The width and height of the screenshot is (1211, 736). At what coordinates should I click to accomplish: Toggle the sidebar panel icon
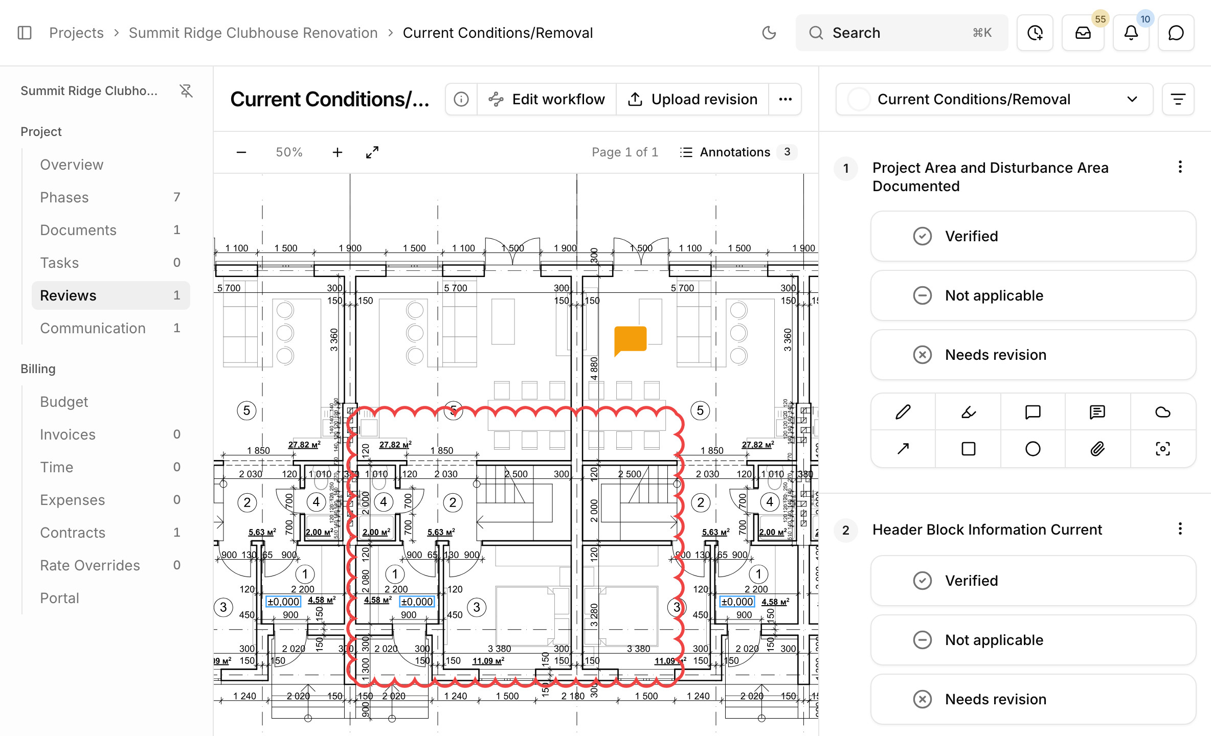25,33
